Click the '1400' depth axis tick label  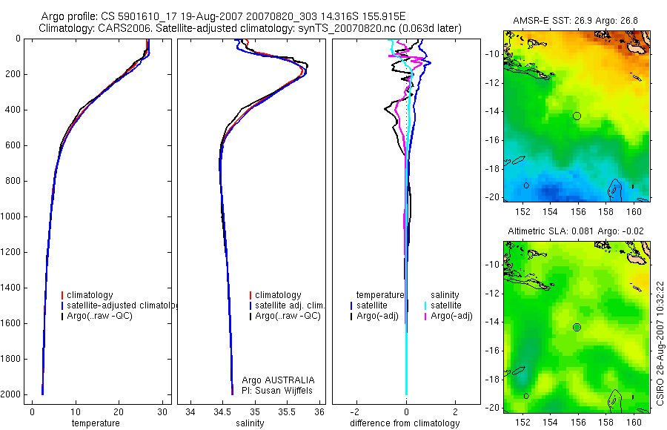(12, 288)
